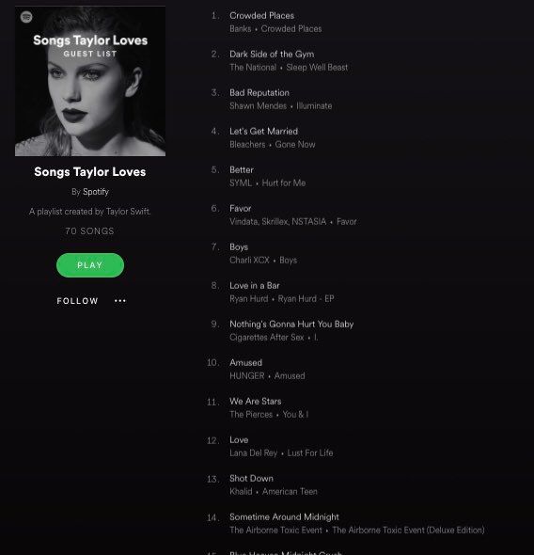534x555 pixels.
Task: Open artist link Cigarettes After Sex
Action: pyautogui.click(x=267, y=338)
